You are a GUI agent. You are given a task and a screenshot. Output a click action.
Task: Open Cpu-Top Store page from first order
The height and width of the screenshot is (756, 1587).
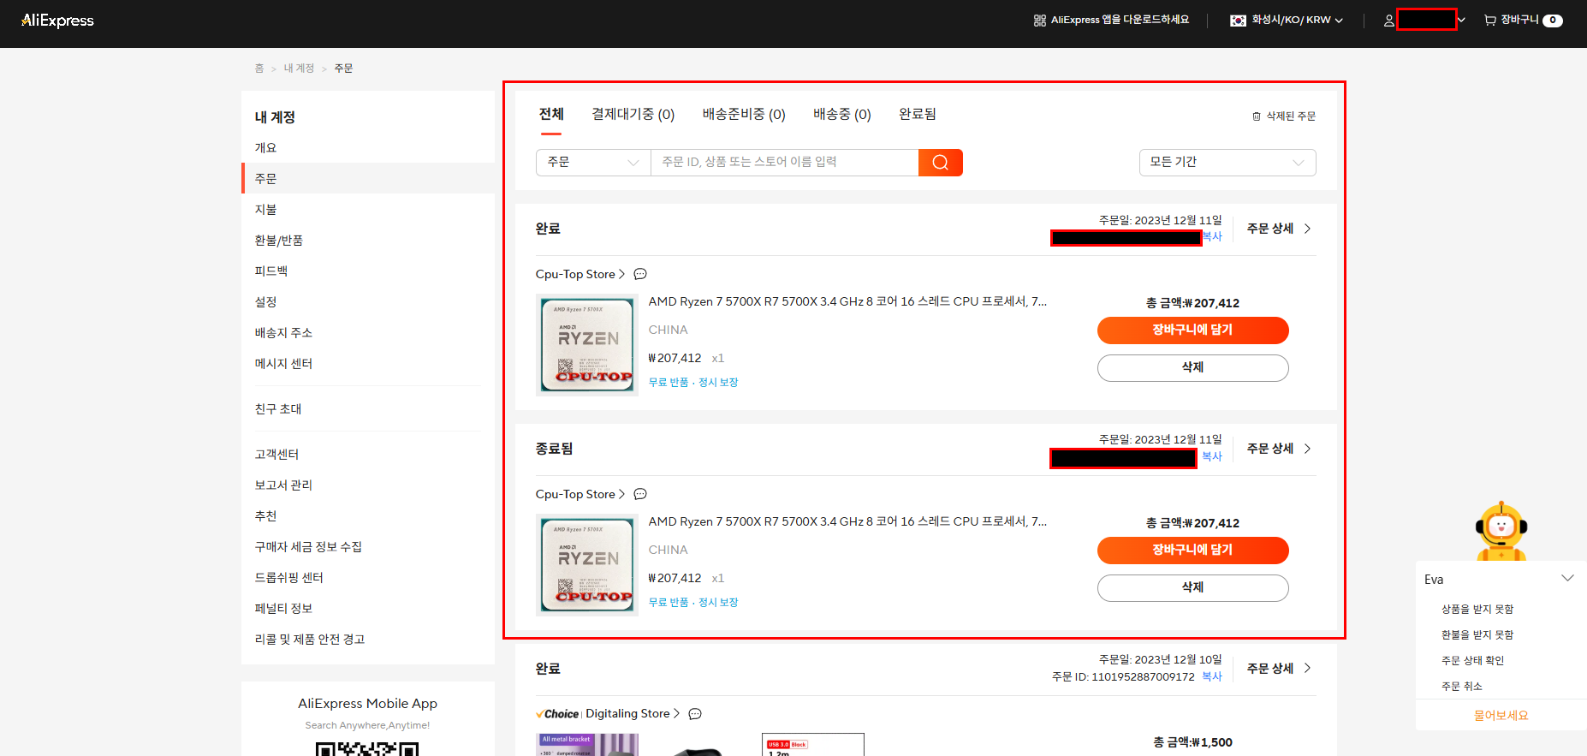click(580, 274)
